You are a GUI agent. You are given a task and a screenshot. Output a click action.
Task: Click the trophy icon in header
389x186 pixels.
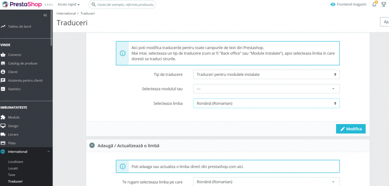click(384, 4)
